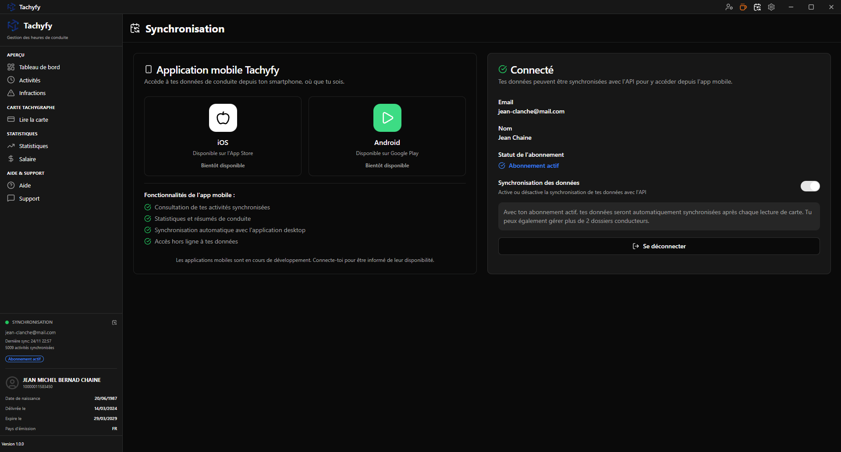The image size is (841, 452).
Task: Open the Activités section
Action: point(29,80)
